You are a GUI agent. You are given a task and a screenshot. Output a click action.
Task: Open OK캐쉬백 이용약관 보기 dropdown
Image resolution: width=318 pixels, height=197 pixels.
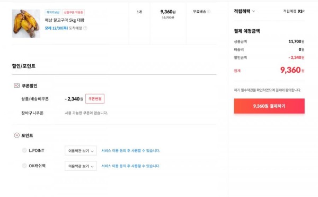click(81, 166)
